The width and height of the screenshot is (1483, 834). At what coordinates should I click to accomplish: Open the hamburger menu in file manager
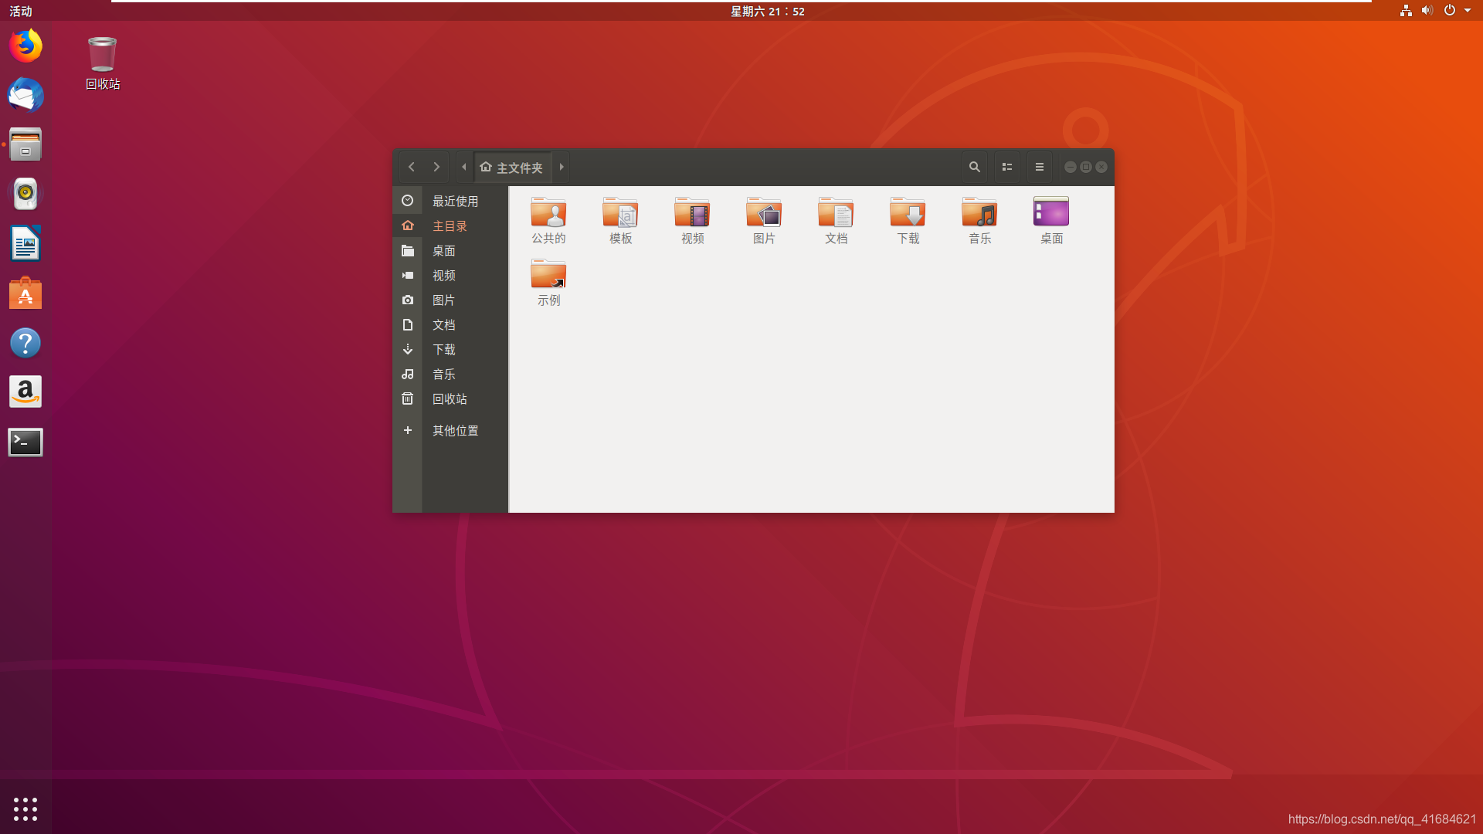coord(1040,167)
